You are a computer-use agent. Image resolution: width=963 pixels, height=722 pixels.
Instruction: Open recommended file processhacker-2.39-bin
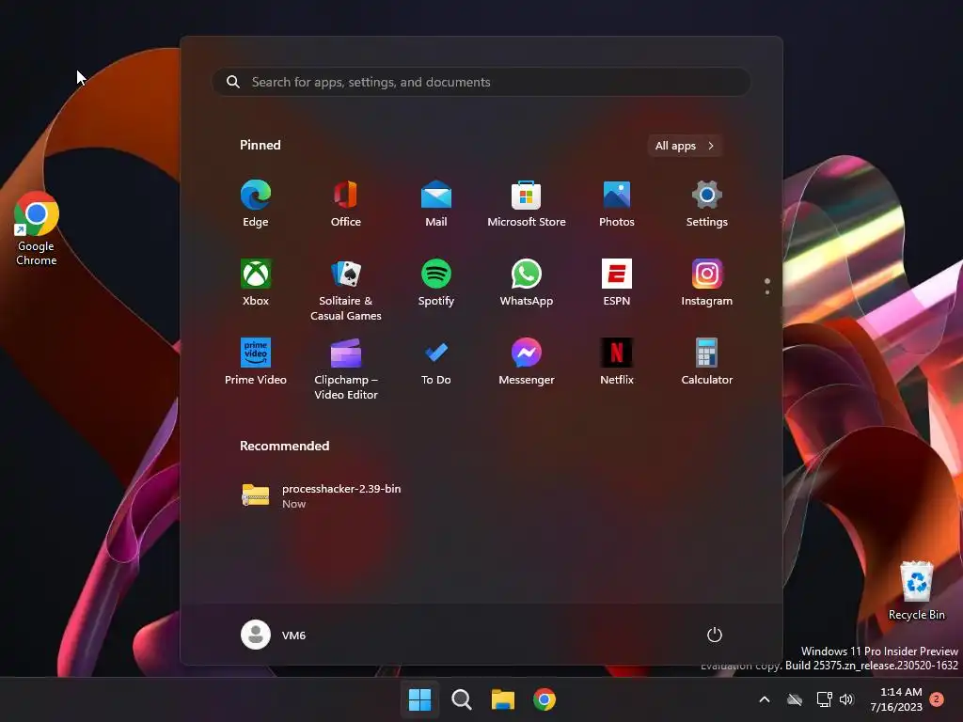tap(322, 495)
